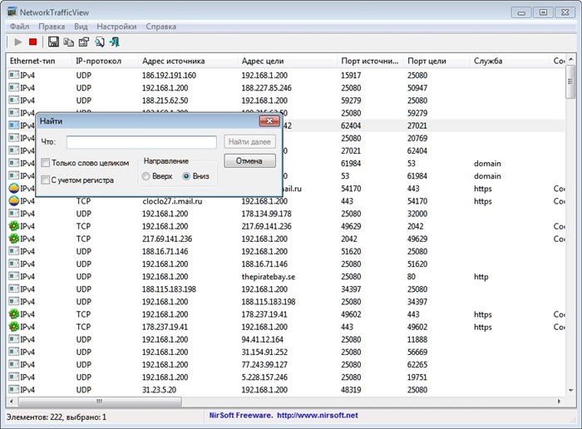Select the 'Вверх' direction radio button
The image size is (582, 429).
coord(145,176)
